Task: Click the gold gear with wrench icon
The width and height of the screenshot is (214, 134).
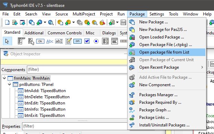Action: coord(102,22)
